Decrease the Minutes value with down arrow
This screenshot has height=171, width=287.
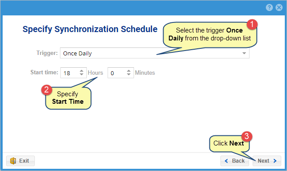click(x=129, y=74)
